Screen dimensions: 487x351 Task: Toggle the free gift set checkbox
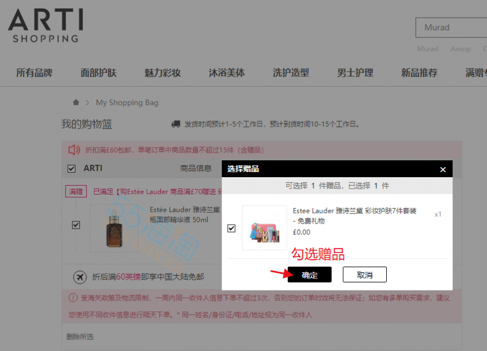pyautogui.click(x=232, y=228)
